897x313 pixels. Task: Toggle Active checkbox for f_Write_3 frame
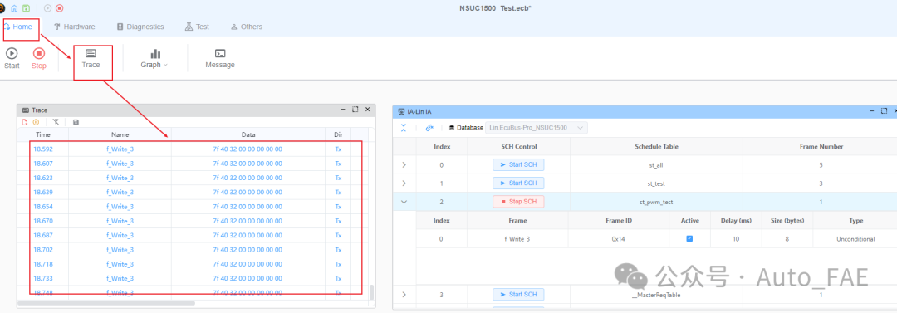point(689,238)
